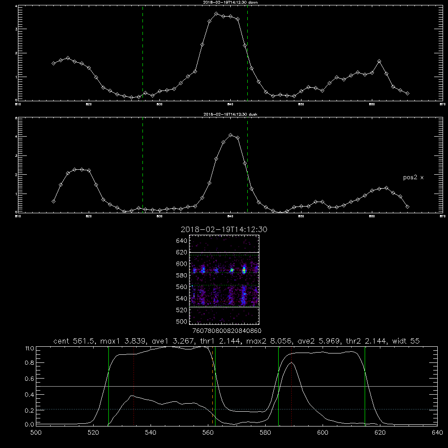Click the '2018-02-19T14:12:30 dusk' plot title
This screenshot has height=448, width=448.
(x=231, y=114)
